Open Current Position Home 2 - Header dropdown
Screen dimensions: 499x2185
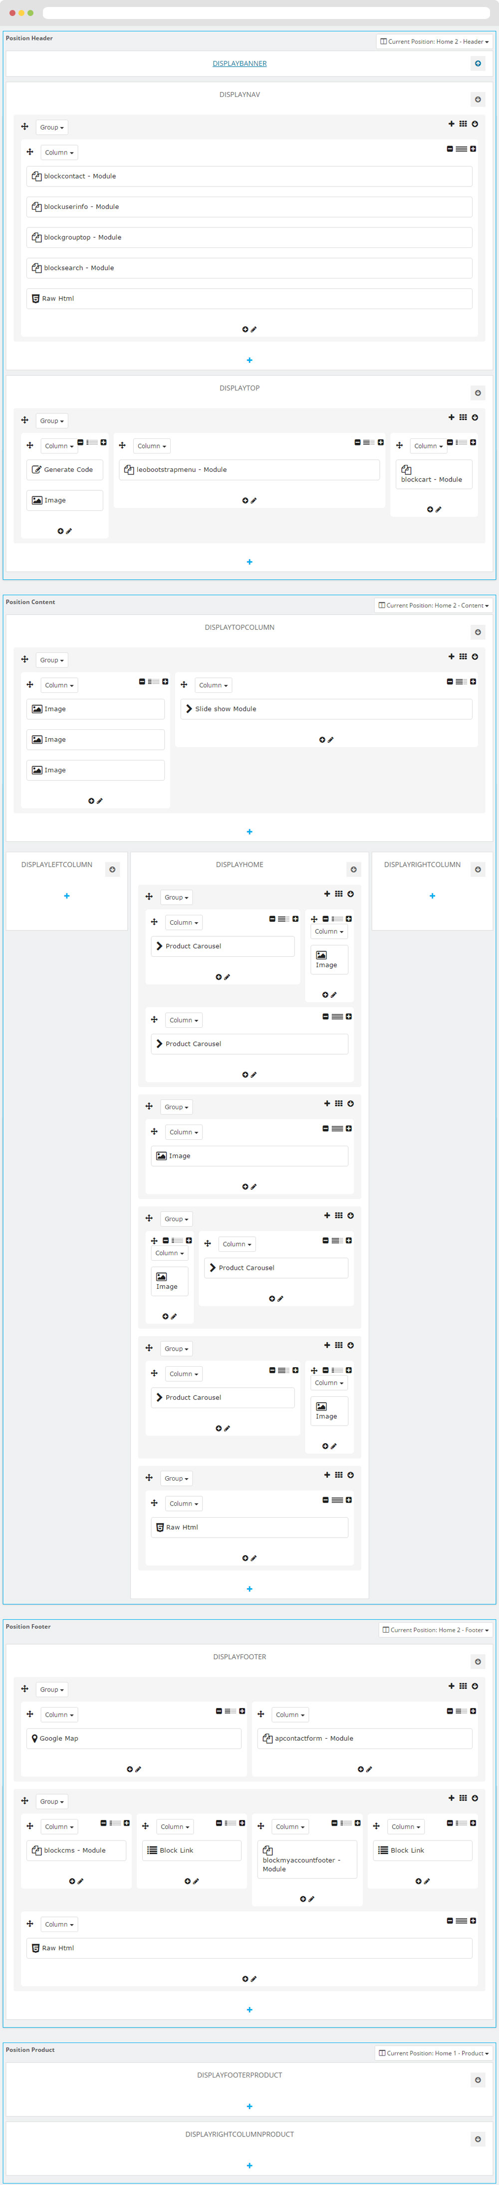(x=435, y=41)
